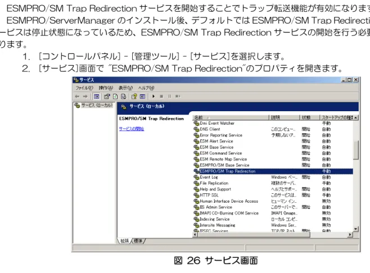
Task: Sort by the 名前 column header
Action: pos(231,117)
